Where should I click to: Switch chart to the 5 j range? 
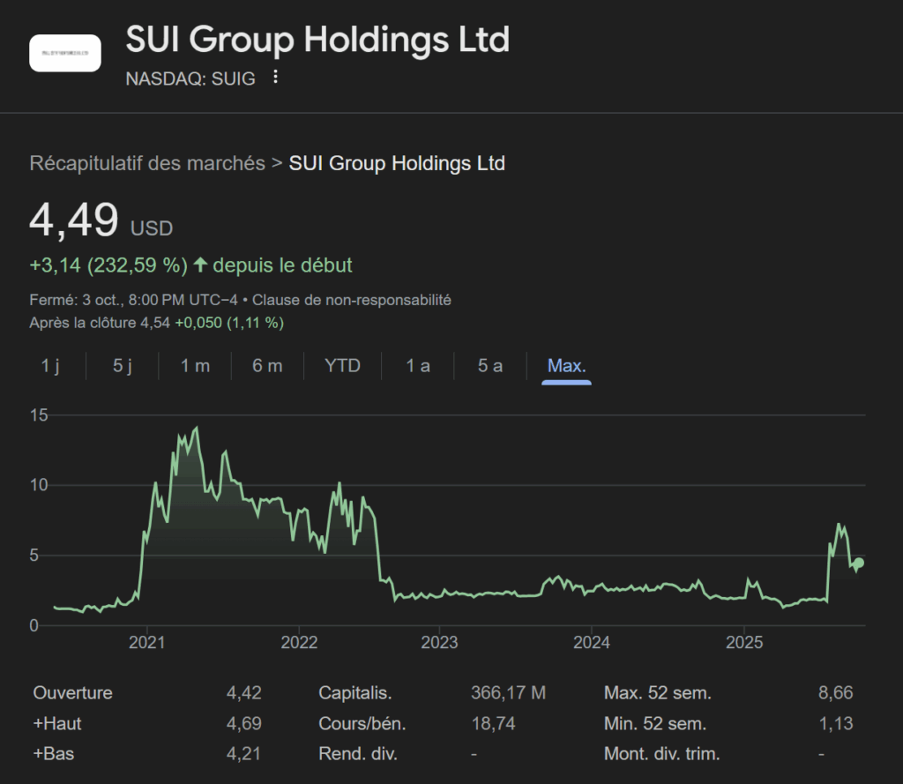[123, 365]
